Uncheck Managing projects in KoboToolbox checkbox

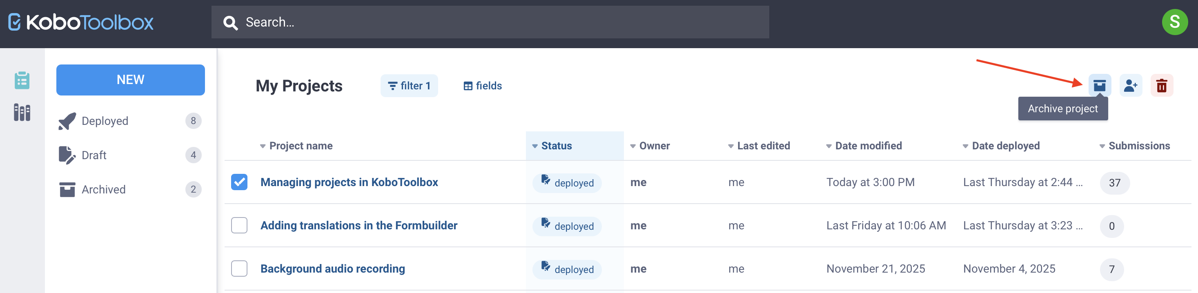239,182
